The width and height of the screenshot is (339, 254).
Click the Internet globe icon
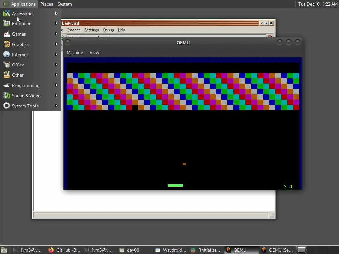tap(7, 55)
